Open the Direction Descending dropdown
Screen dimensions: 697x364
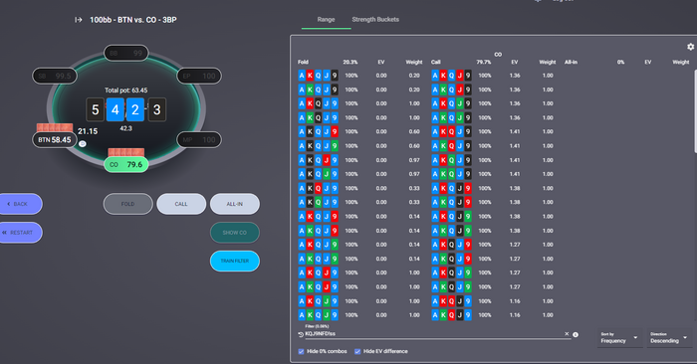668,338
